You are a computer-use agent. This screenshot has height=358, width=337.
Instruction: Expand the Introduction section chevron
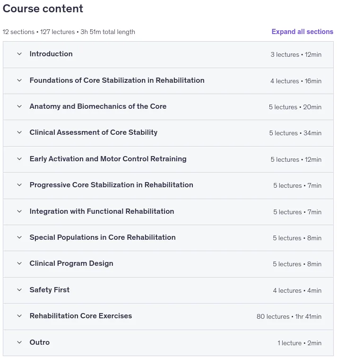coord(19,54)
